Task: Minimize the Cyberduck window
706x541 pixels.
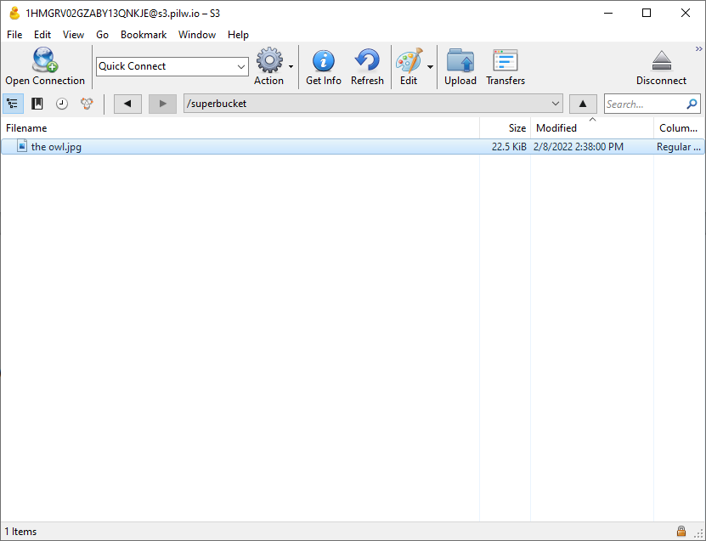Action: [x=608, y=13]
